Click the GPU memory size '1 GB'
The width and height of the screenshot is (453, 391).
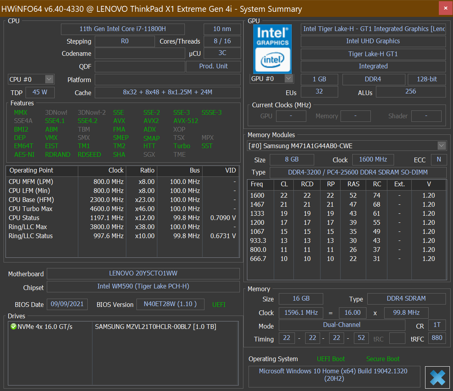320,79
